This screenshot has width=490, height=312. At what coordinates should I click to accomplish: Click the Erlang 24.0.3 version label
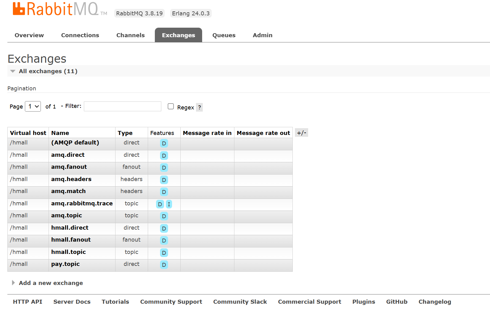(x=191, y=13)
